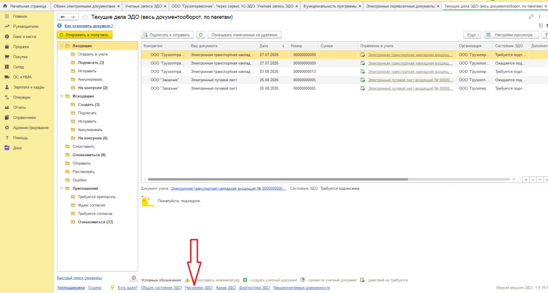Click the Операции icon in sidebar
The height and width of the screenshot is (293, 548).
coord(6,97)
